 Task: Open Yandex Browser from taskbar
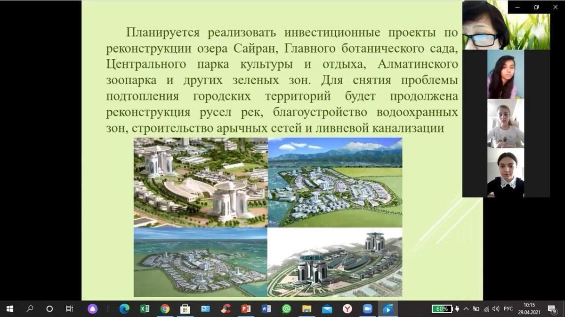[347, 309]
